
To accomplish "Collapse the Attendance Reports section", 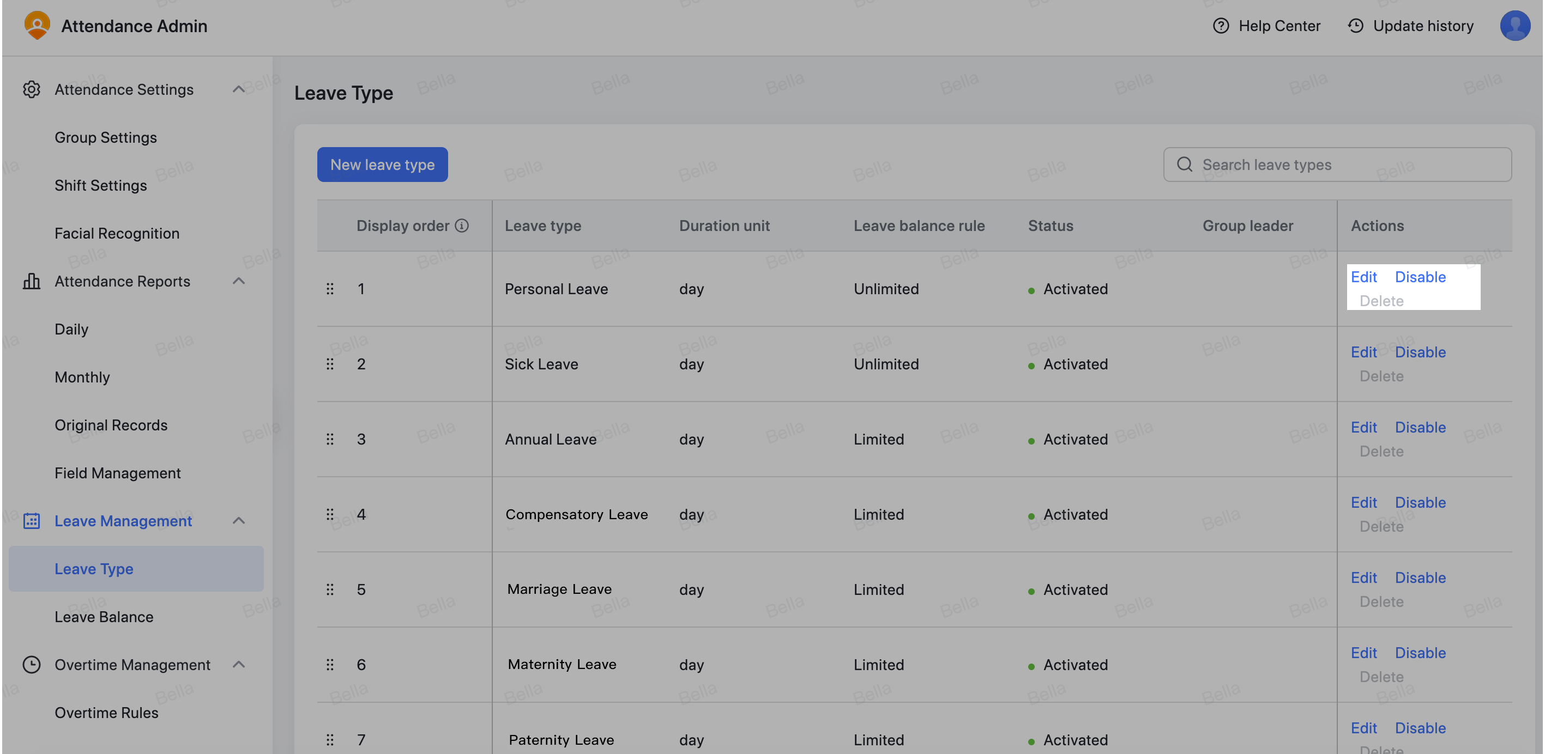I will click(x=239, y=281).
